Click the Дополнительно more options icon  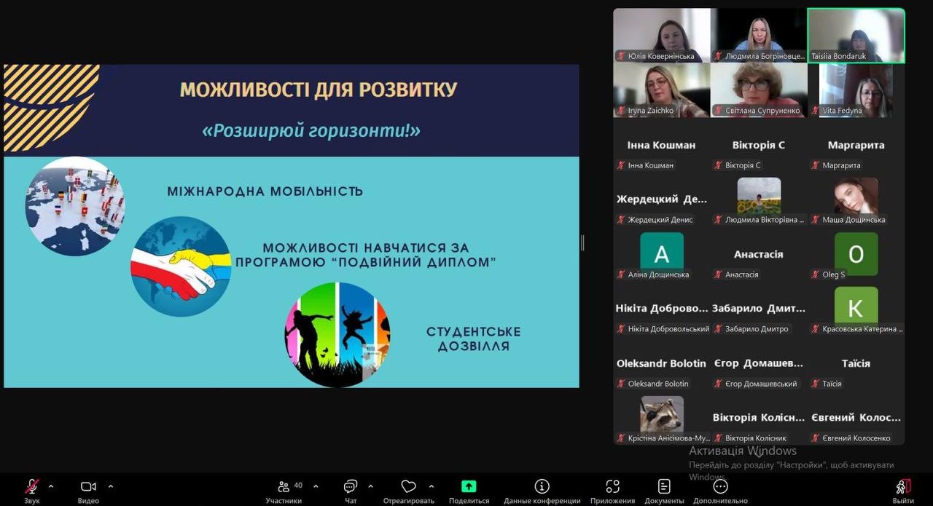(720, 487)
